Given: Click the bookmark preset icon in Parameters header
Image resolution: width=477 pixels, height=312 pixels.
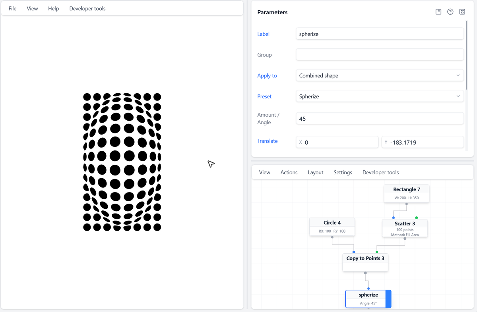Looking at the screenshot, I should point(438,12).
